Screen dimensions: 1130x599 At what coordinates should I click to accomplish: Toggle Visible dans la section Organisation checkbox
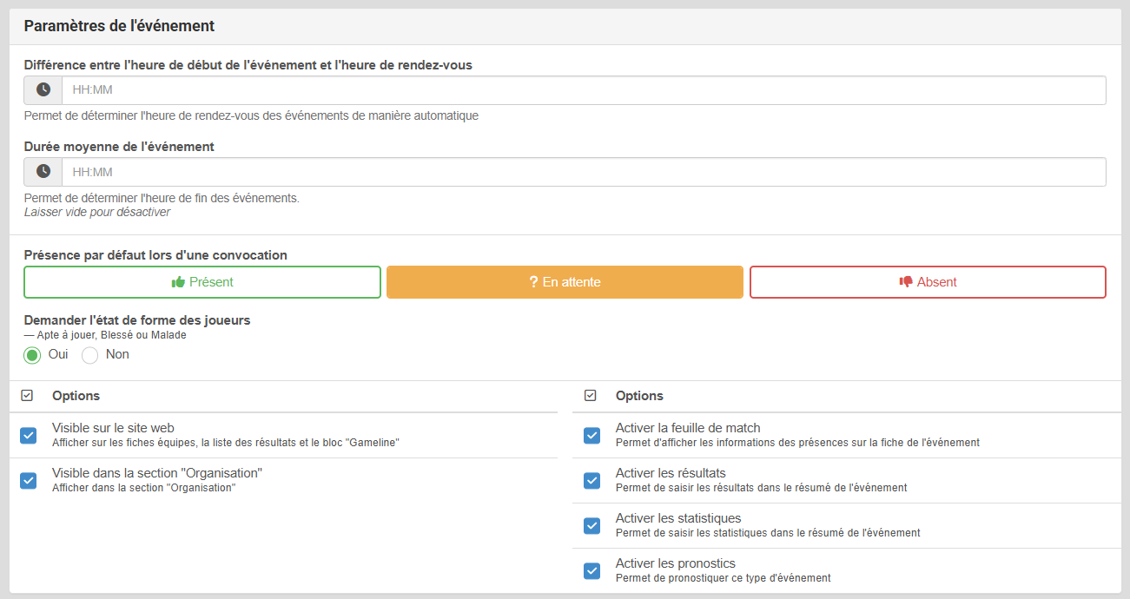pos(29,481)
